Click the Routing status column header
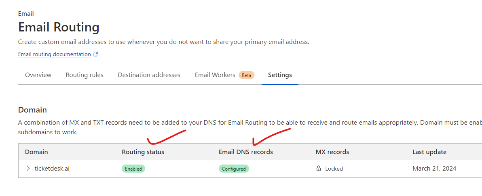 [143, 152]
